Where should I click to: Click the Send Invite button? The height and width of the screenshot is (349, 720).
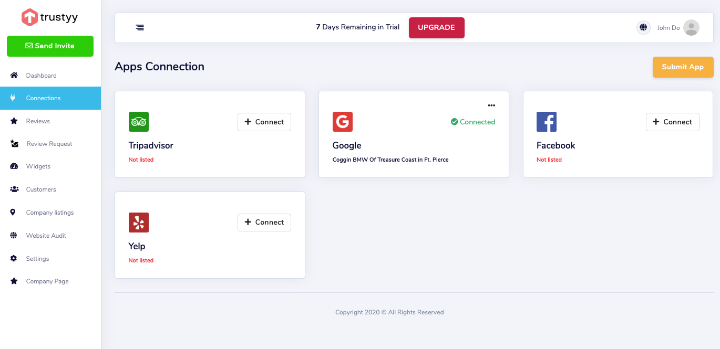50,46
